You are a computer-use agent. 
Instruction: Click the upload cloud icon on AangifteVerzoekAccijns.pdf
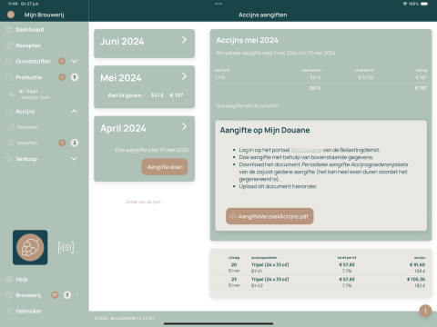232,216
